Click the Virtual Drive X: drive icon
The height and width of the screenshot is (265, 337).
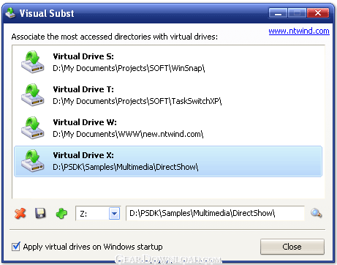click(x=32, y=160)
